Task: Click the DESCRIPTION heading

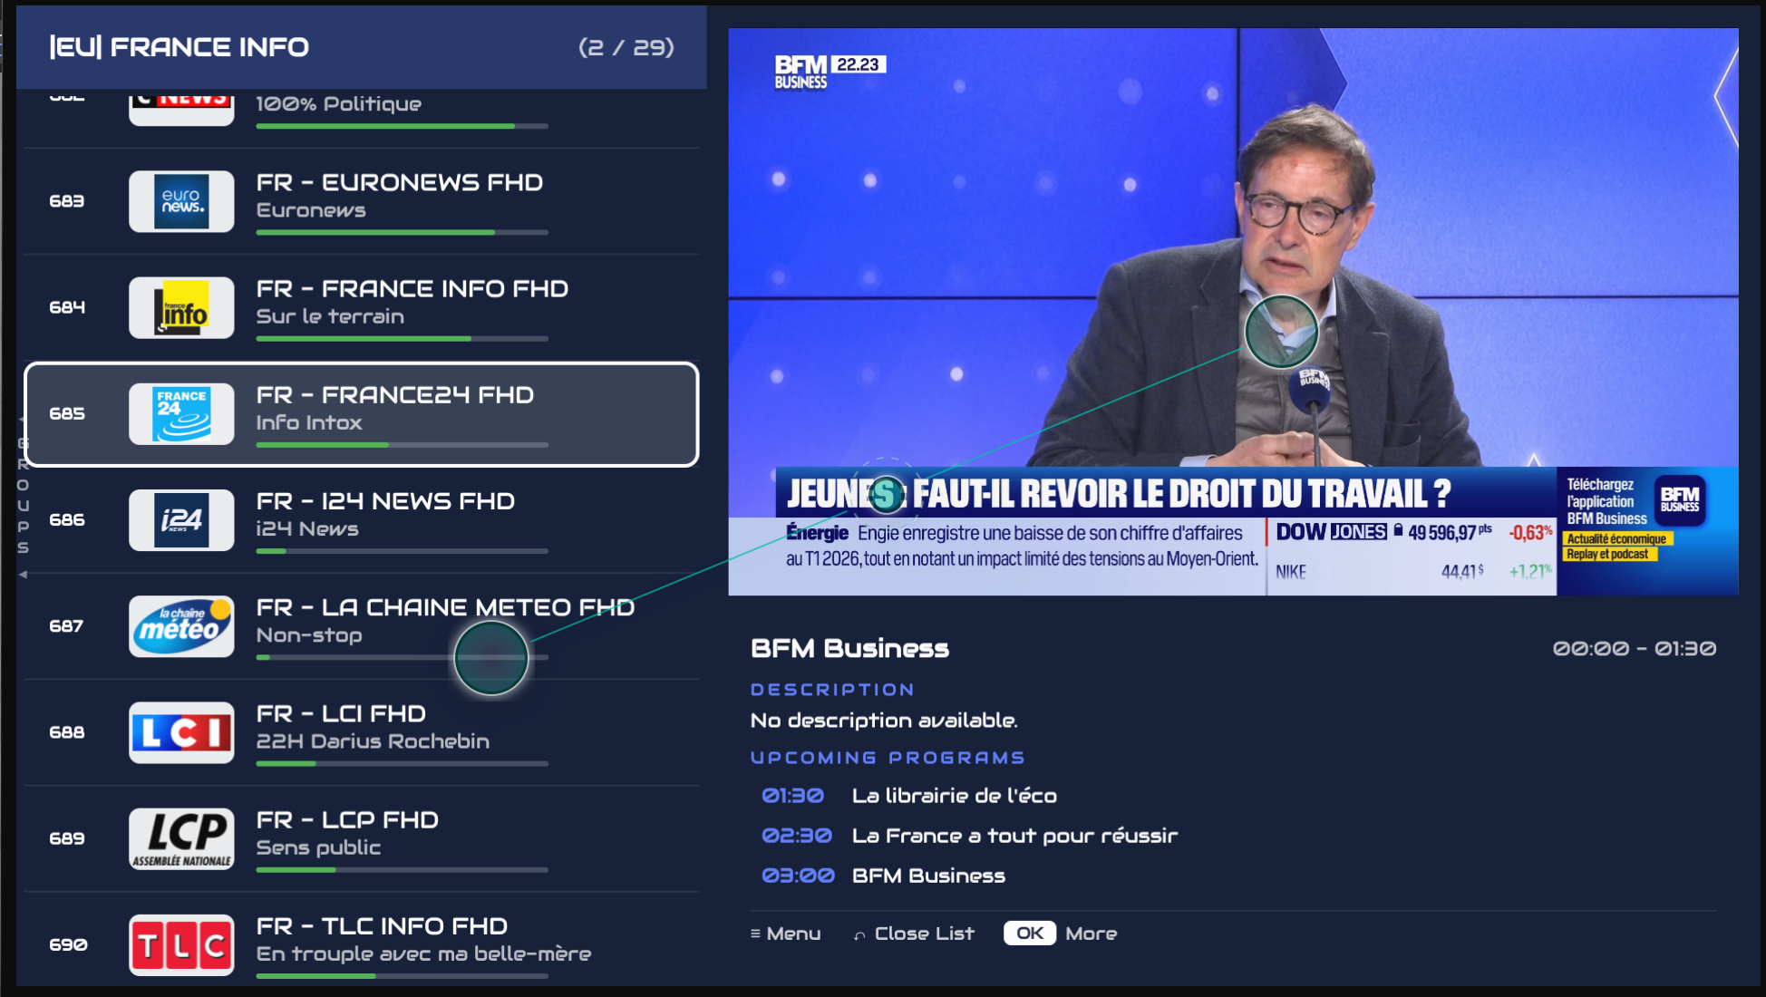Action: pos(832,690)
